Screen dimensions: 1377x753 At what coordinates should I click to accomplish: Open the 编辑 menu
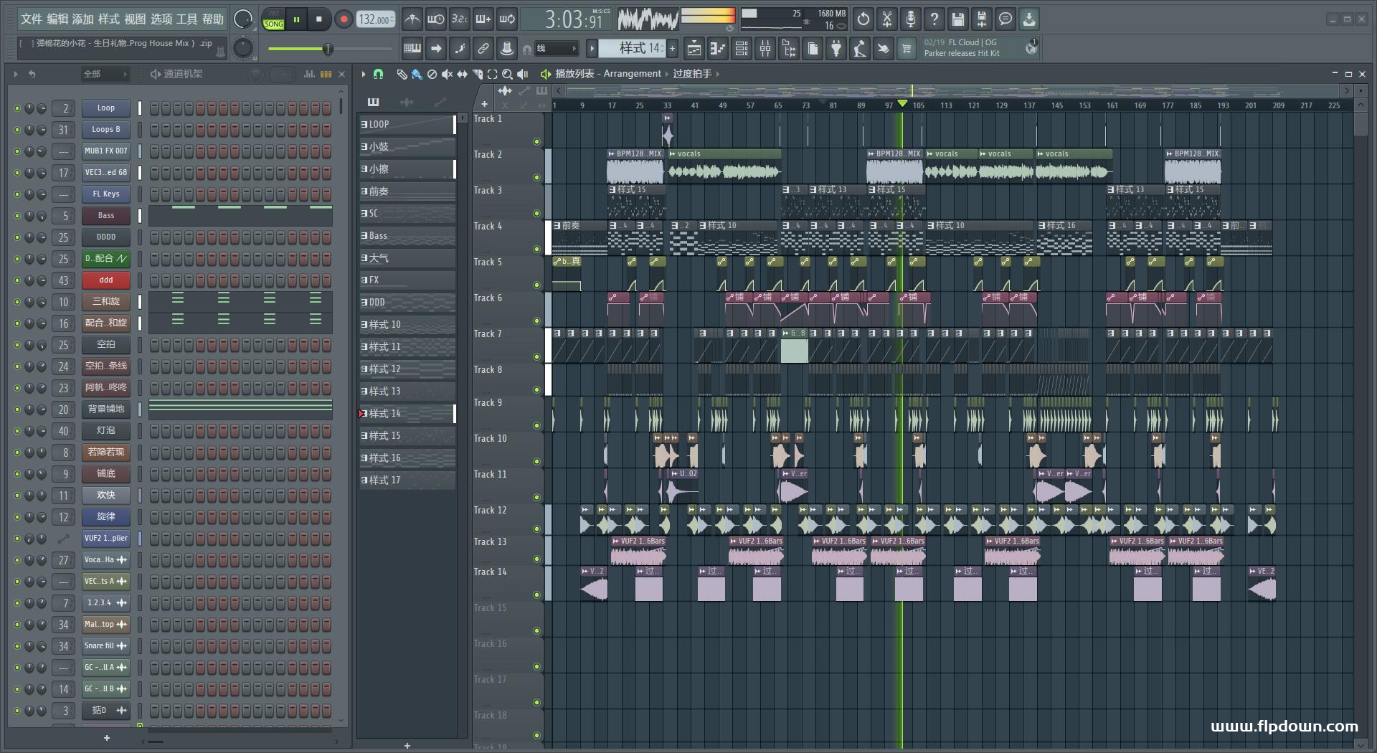pyautogui.click(x=57, y=19)
